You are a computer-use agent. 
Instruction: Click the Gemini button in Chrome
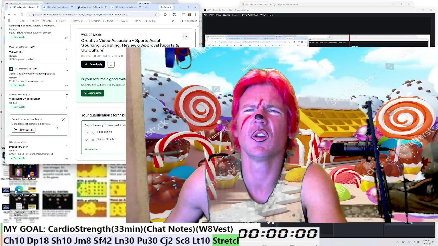point(166,7)
